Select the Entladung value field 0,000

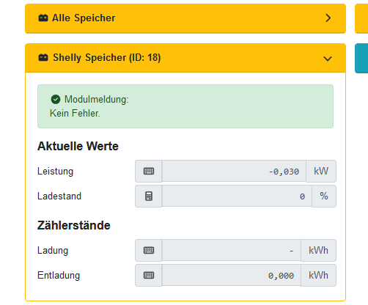pyautogui.click(x=232, y=275)
